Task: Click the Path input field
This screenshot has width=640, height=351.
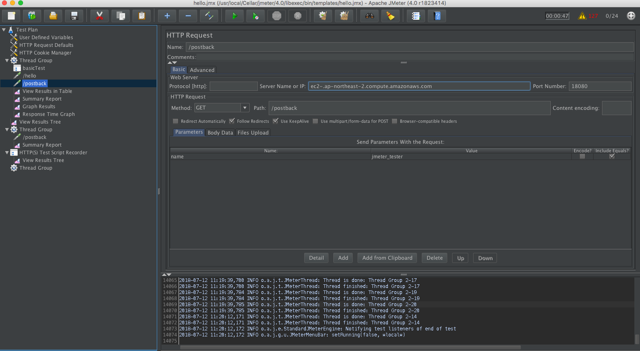Action: [x=409, y=108]
